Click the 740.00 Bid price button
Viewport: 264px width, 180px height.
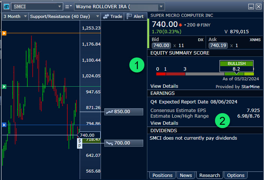click(x=161, y=46)
